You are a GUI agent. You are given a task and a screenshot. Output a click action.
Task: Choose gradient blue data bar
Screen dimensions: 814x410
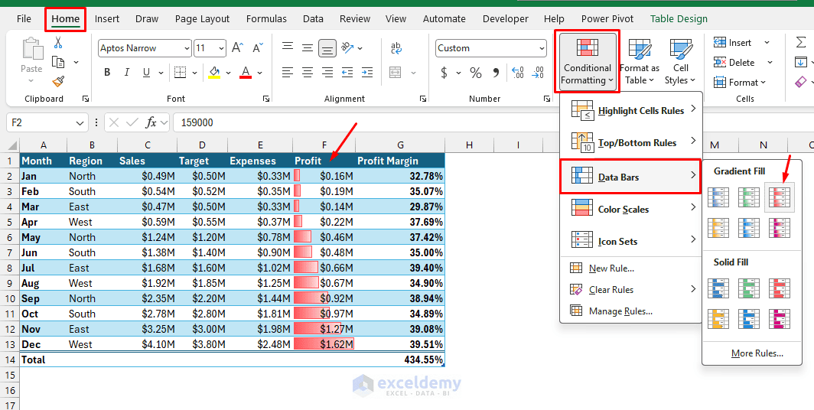718,197
